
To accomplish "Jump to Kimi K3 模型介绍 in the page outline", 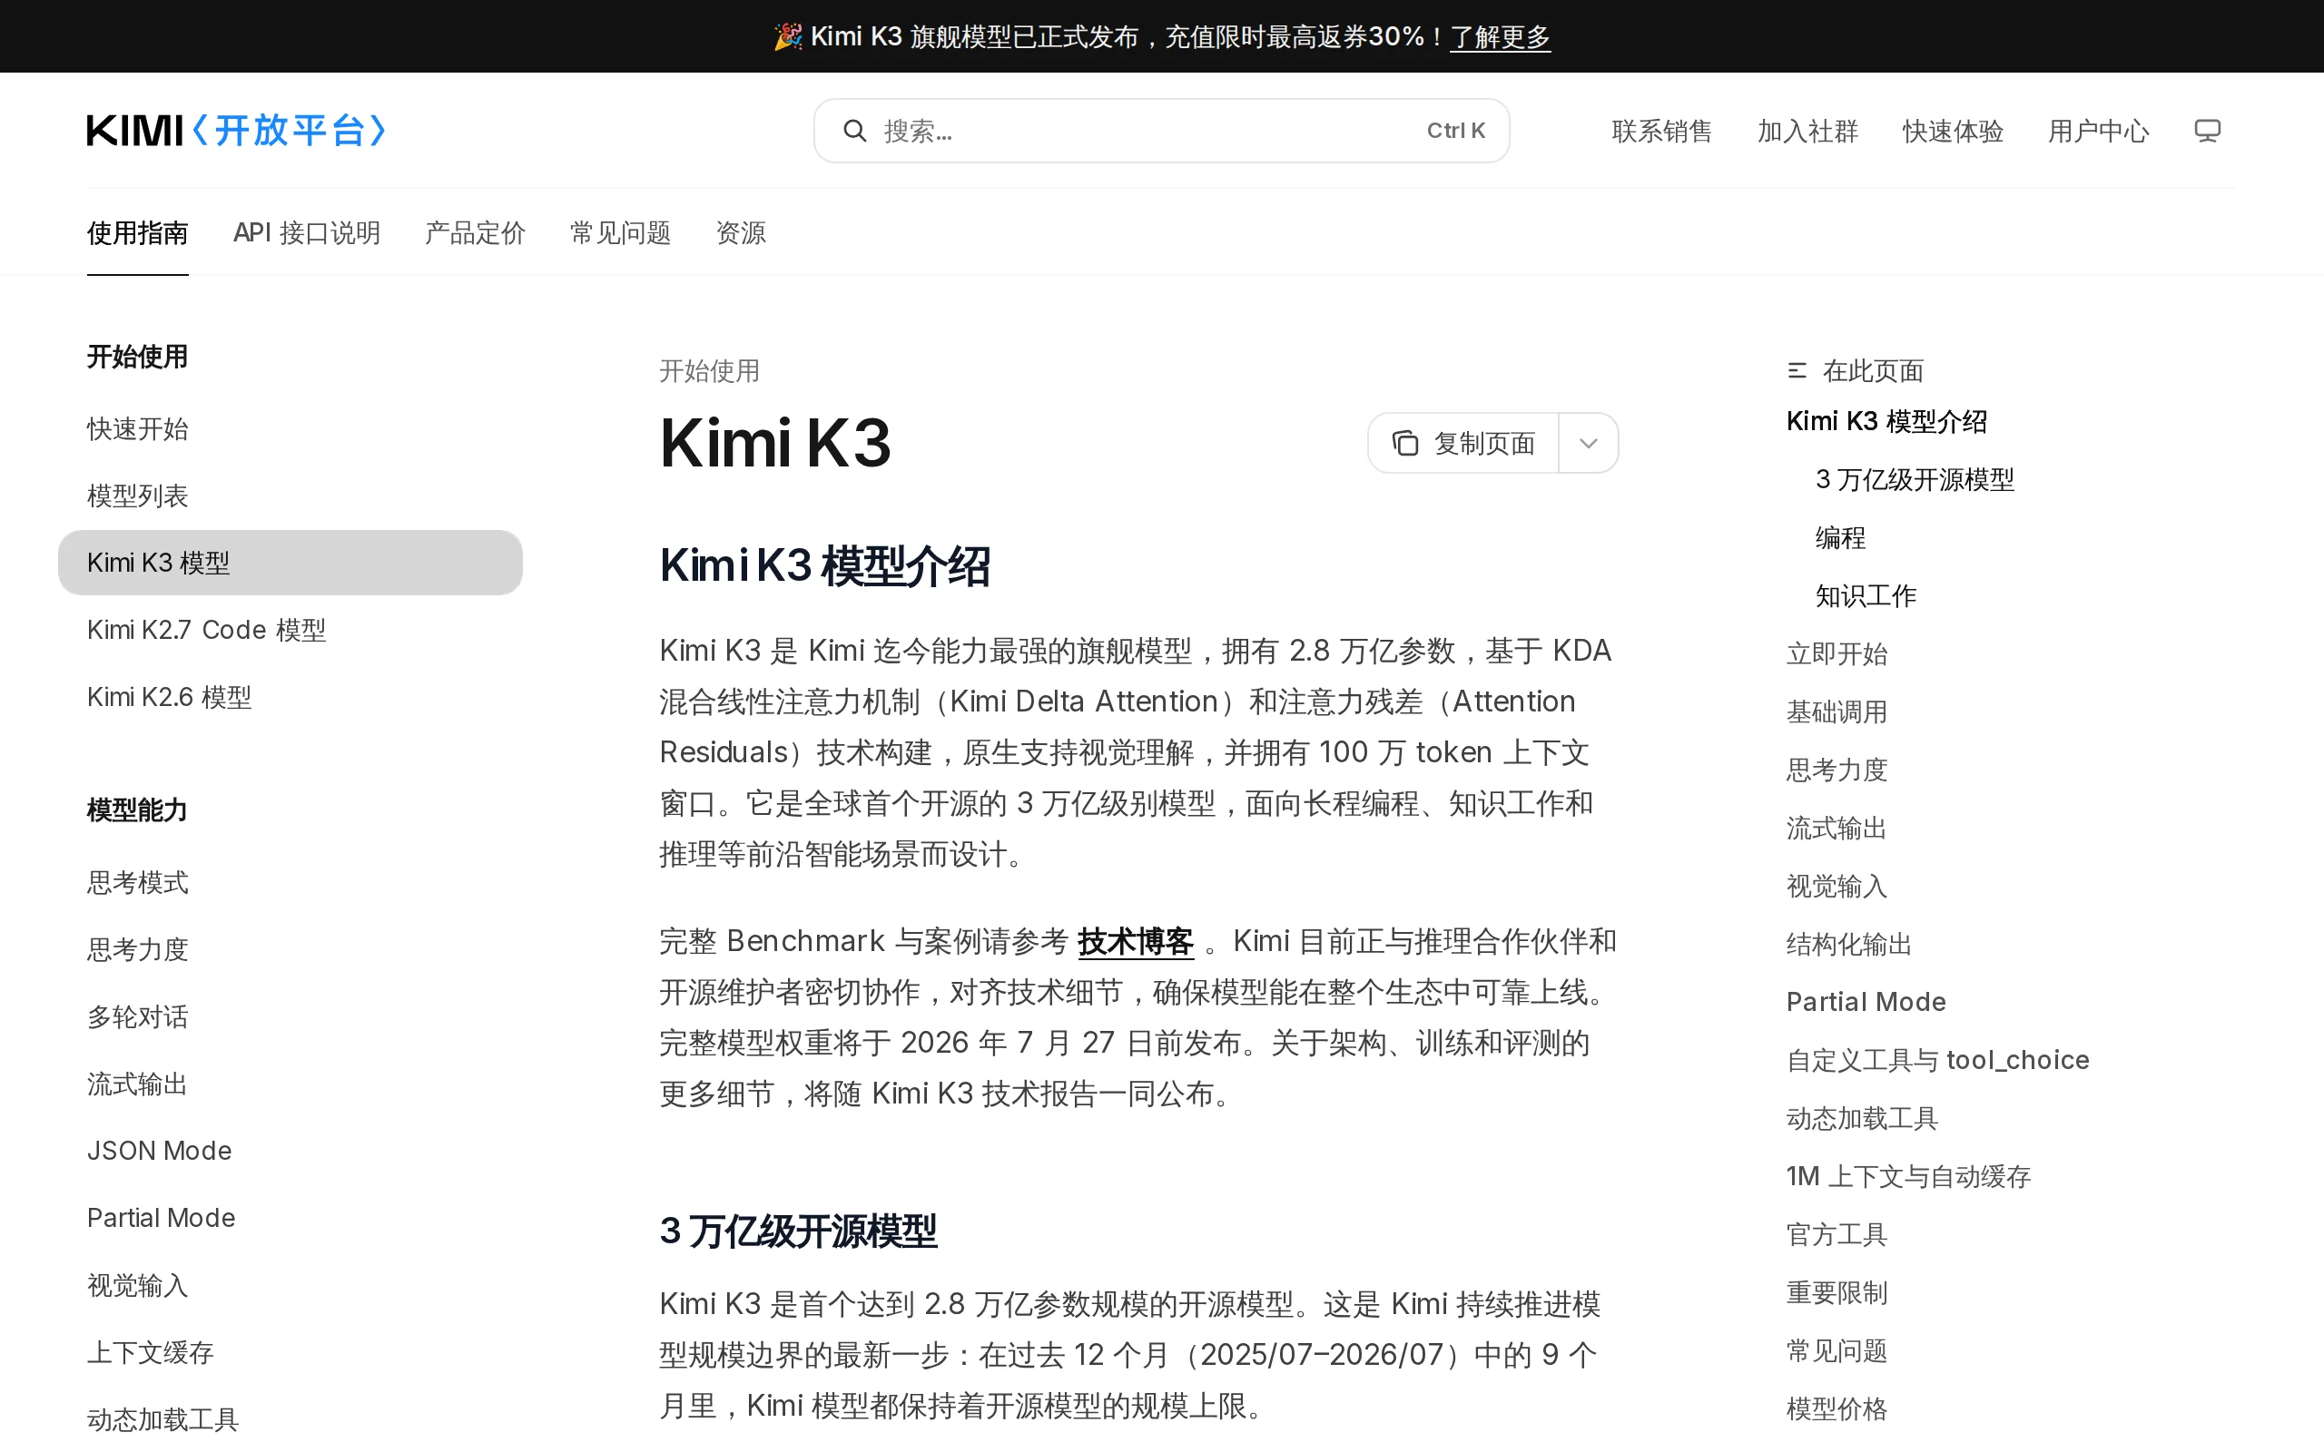I will coord(1886,422).
